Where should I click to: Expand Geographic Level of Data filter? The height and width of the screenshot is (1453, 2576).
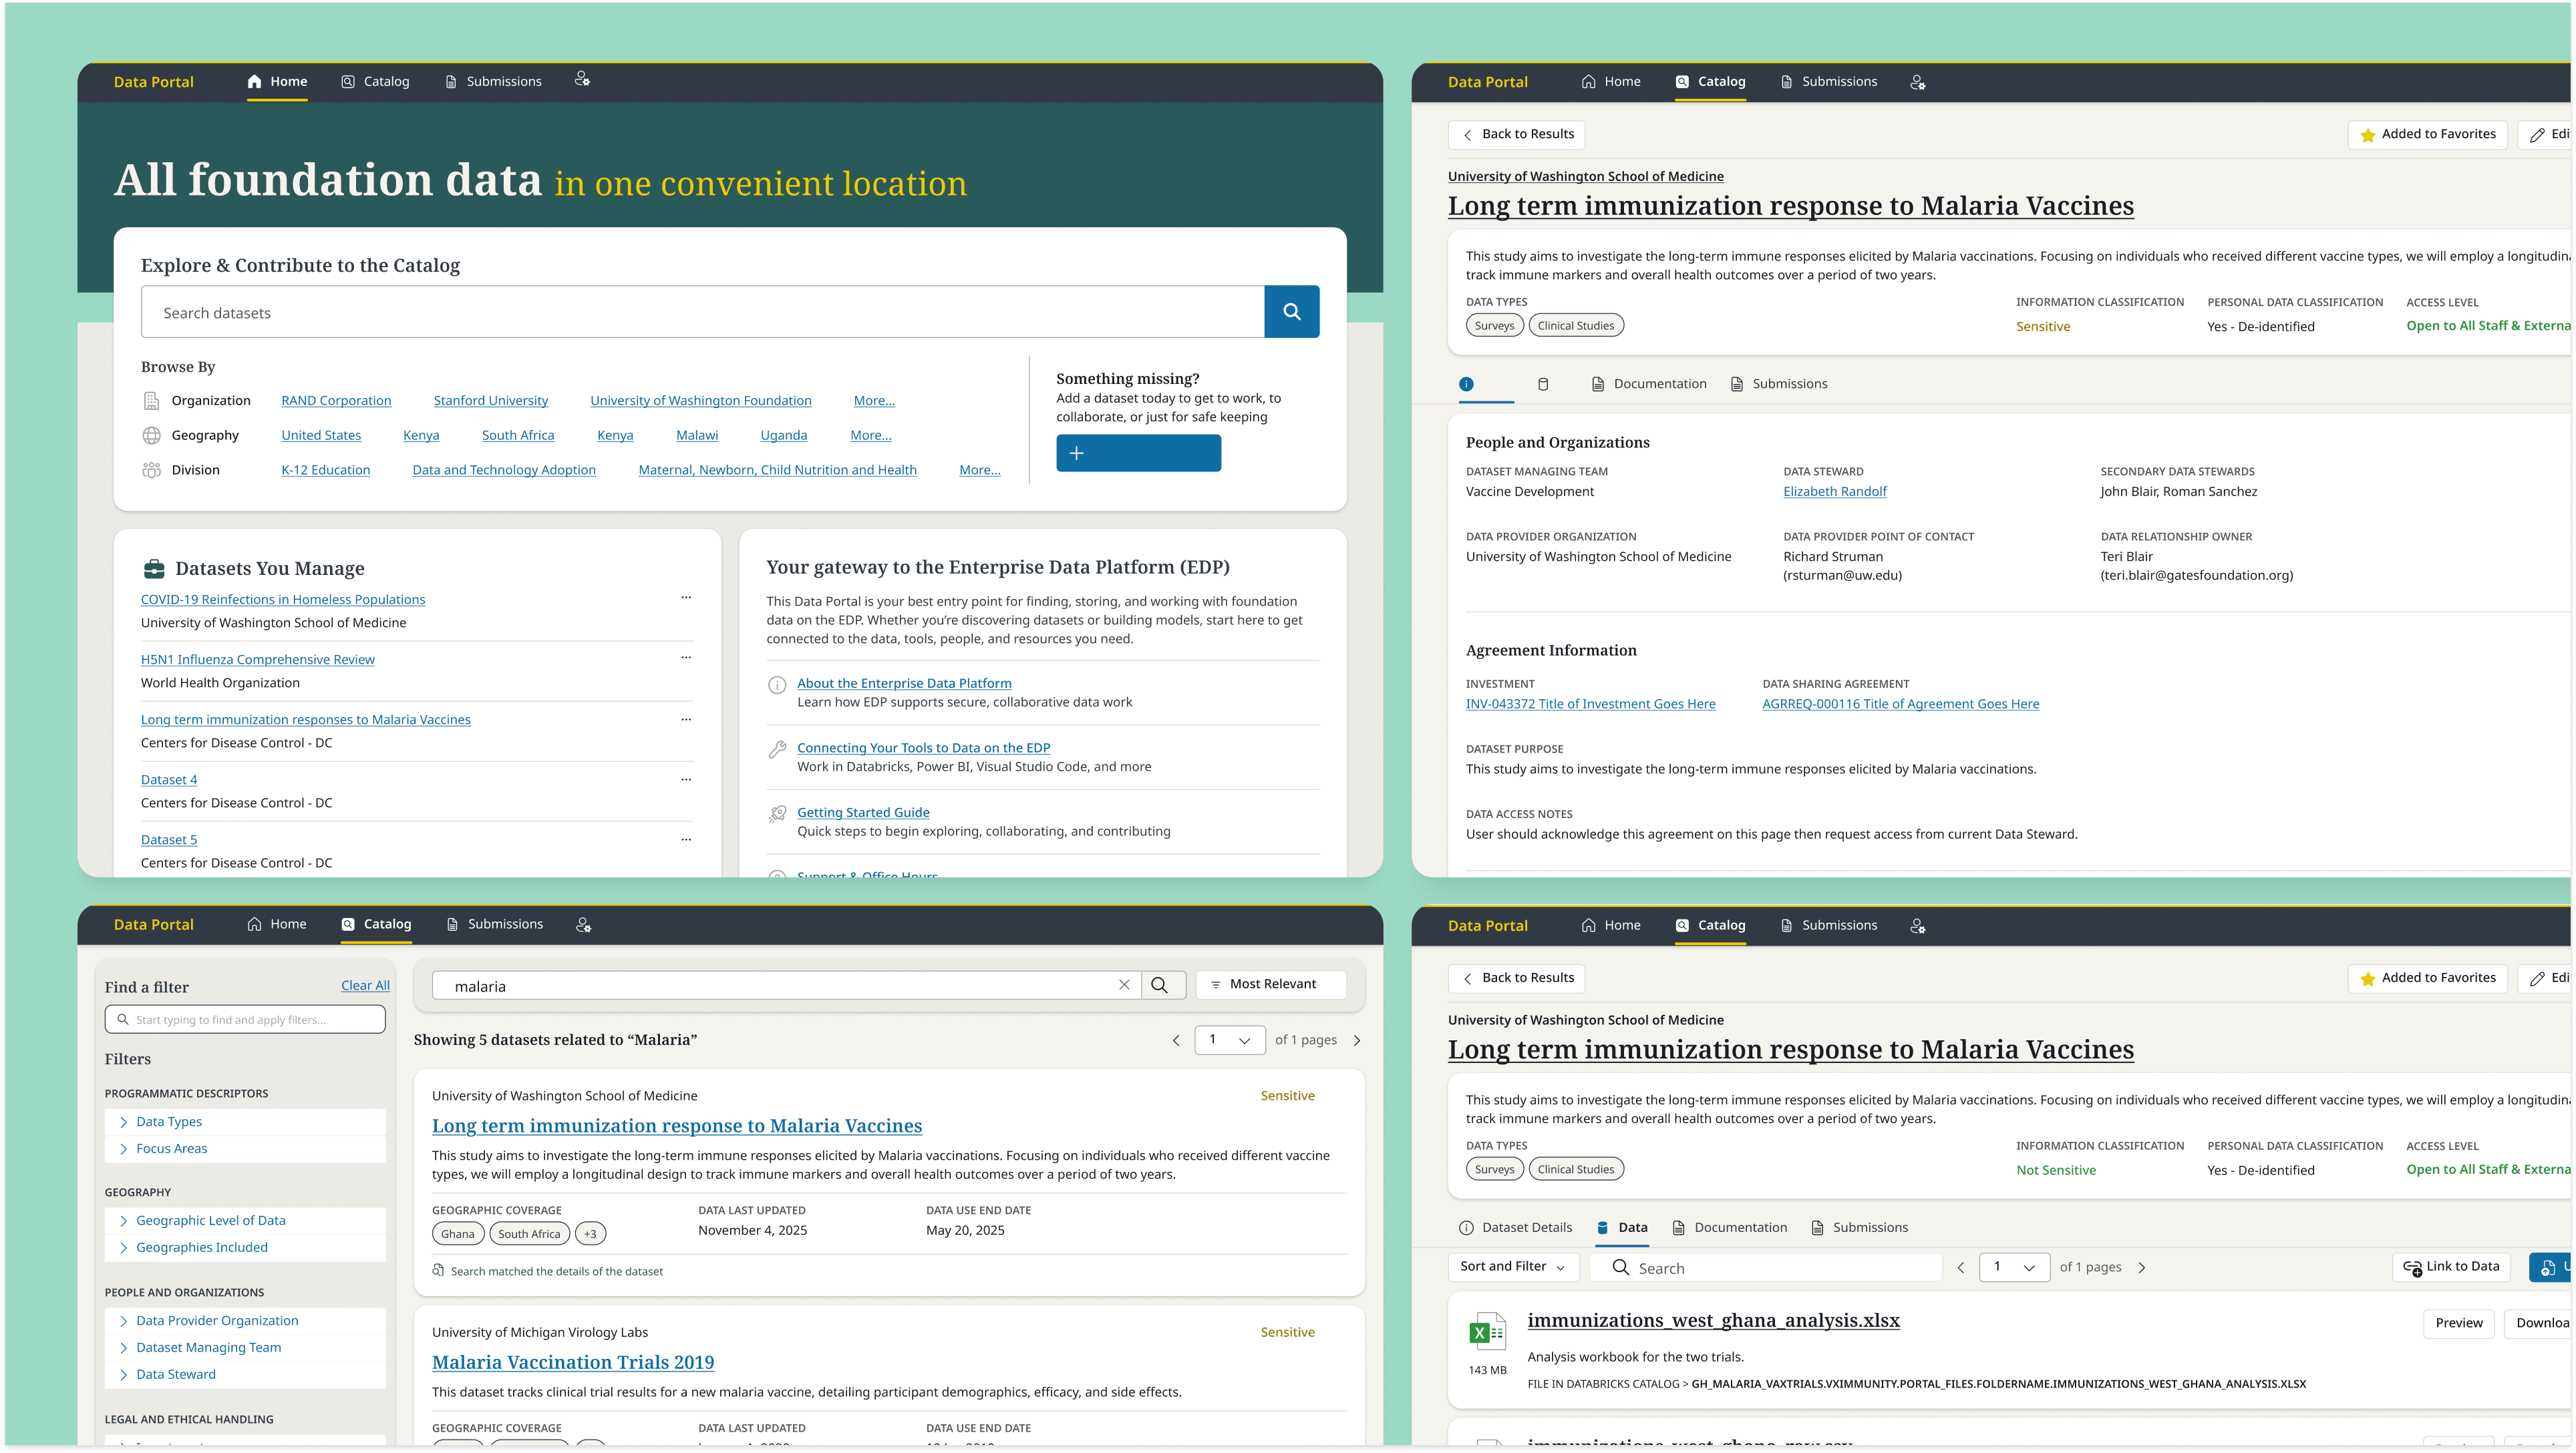pos(210,1220)
